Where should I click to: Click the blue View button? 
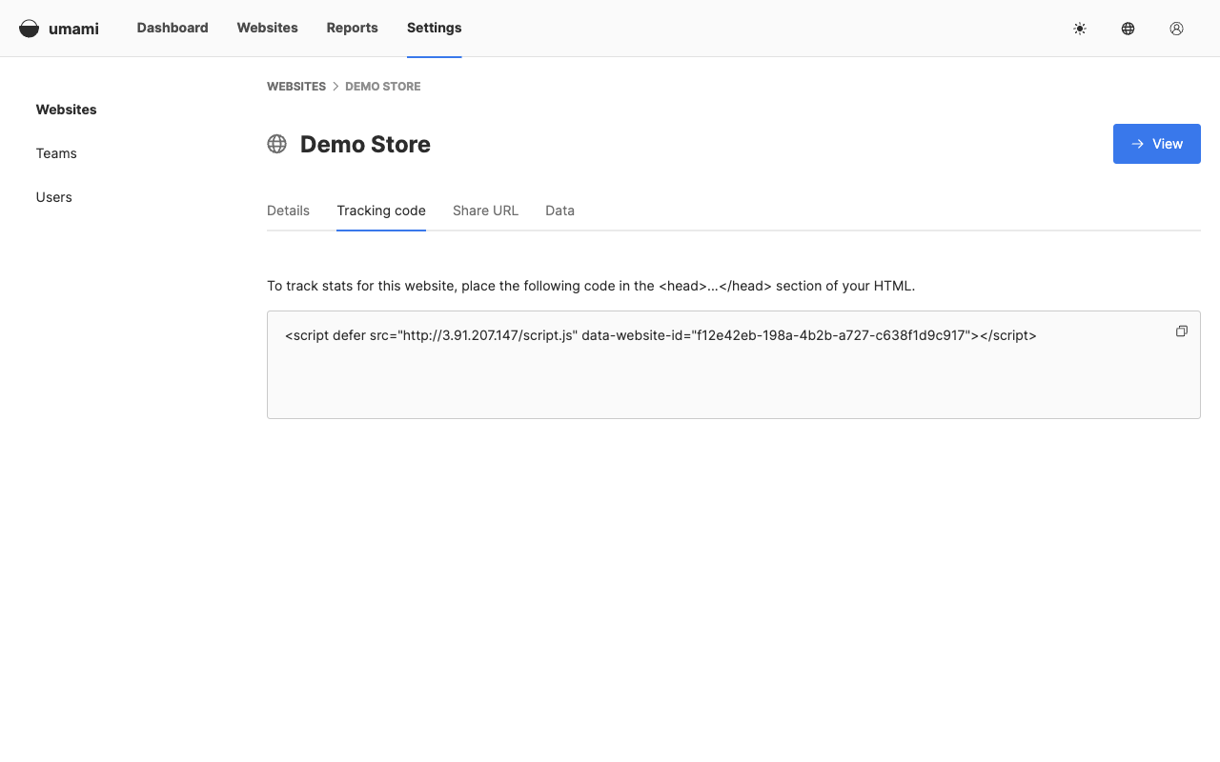[1157, 144]
